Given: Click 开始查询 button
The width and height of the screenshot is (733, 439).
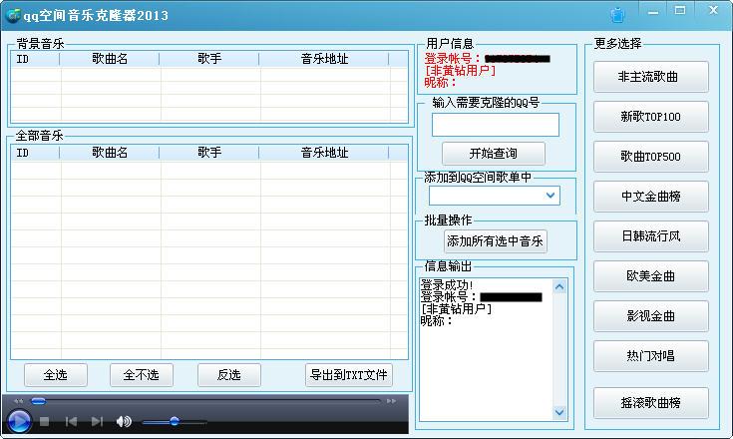Looking at the screenshot, I should pyautogui.click(x=494, y=154).
